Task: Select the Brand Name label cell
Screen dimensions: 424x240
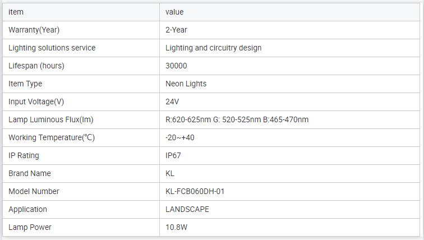Action: pyautogui.click(x=30, y=173)
